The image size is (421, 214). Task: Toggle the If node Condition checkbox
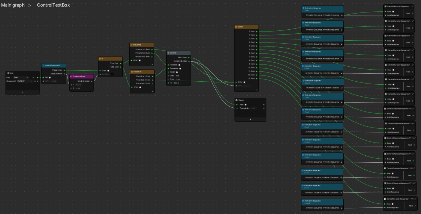pyautogui.click(x=112, y=74)
